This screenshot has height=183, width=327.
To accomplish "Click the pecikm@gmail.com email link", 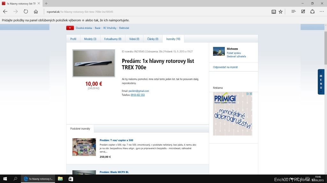I will (139, 91).
